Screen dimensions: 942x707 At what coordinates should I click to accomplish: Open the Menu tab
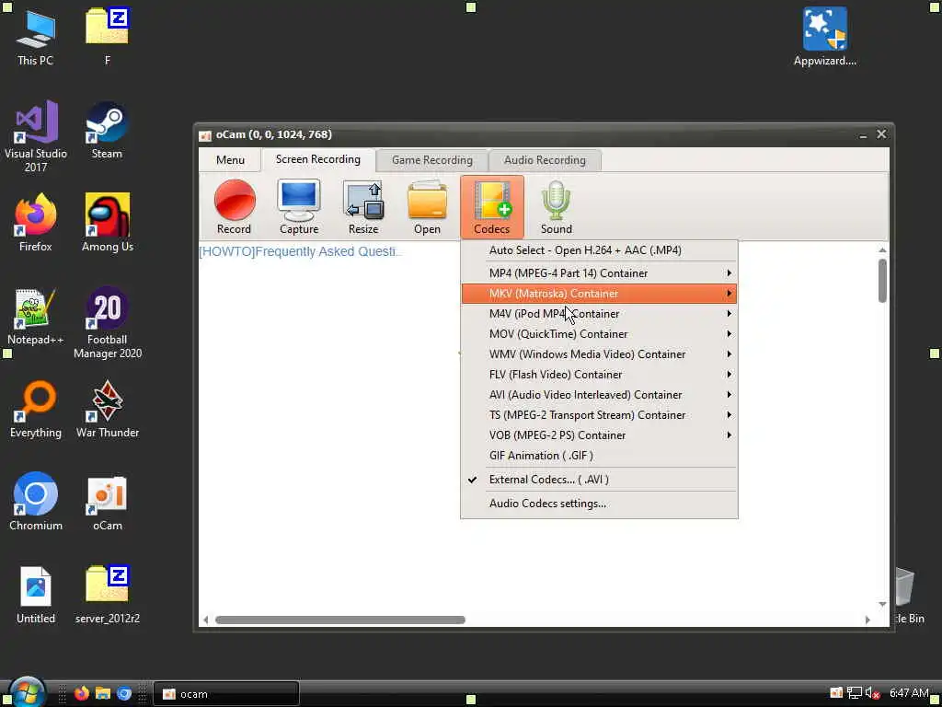230,160
